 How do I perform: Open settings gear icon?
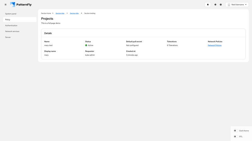[215, 5]
